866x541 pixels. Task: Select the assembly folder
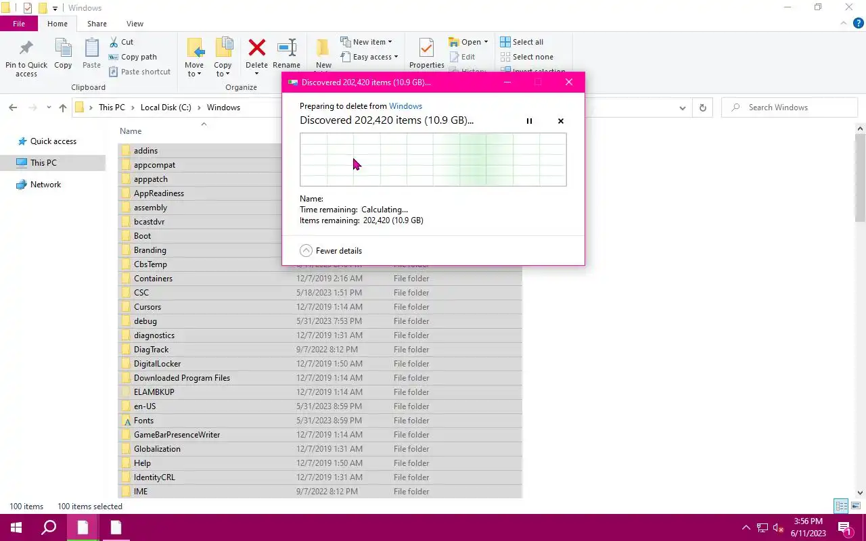(x=150, y=208)
